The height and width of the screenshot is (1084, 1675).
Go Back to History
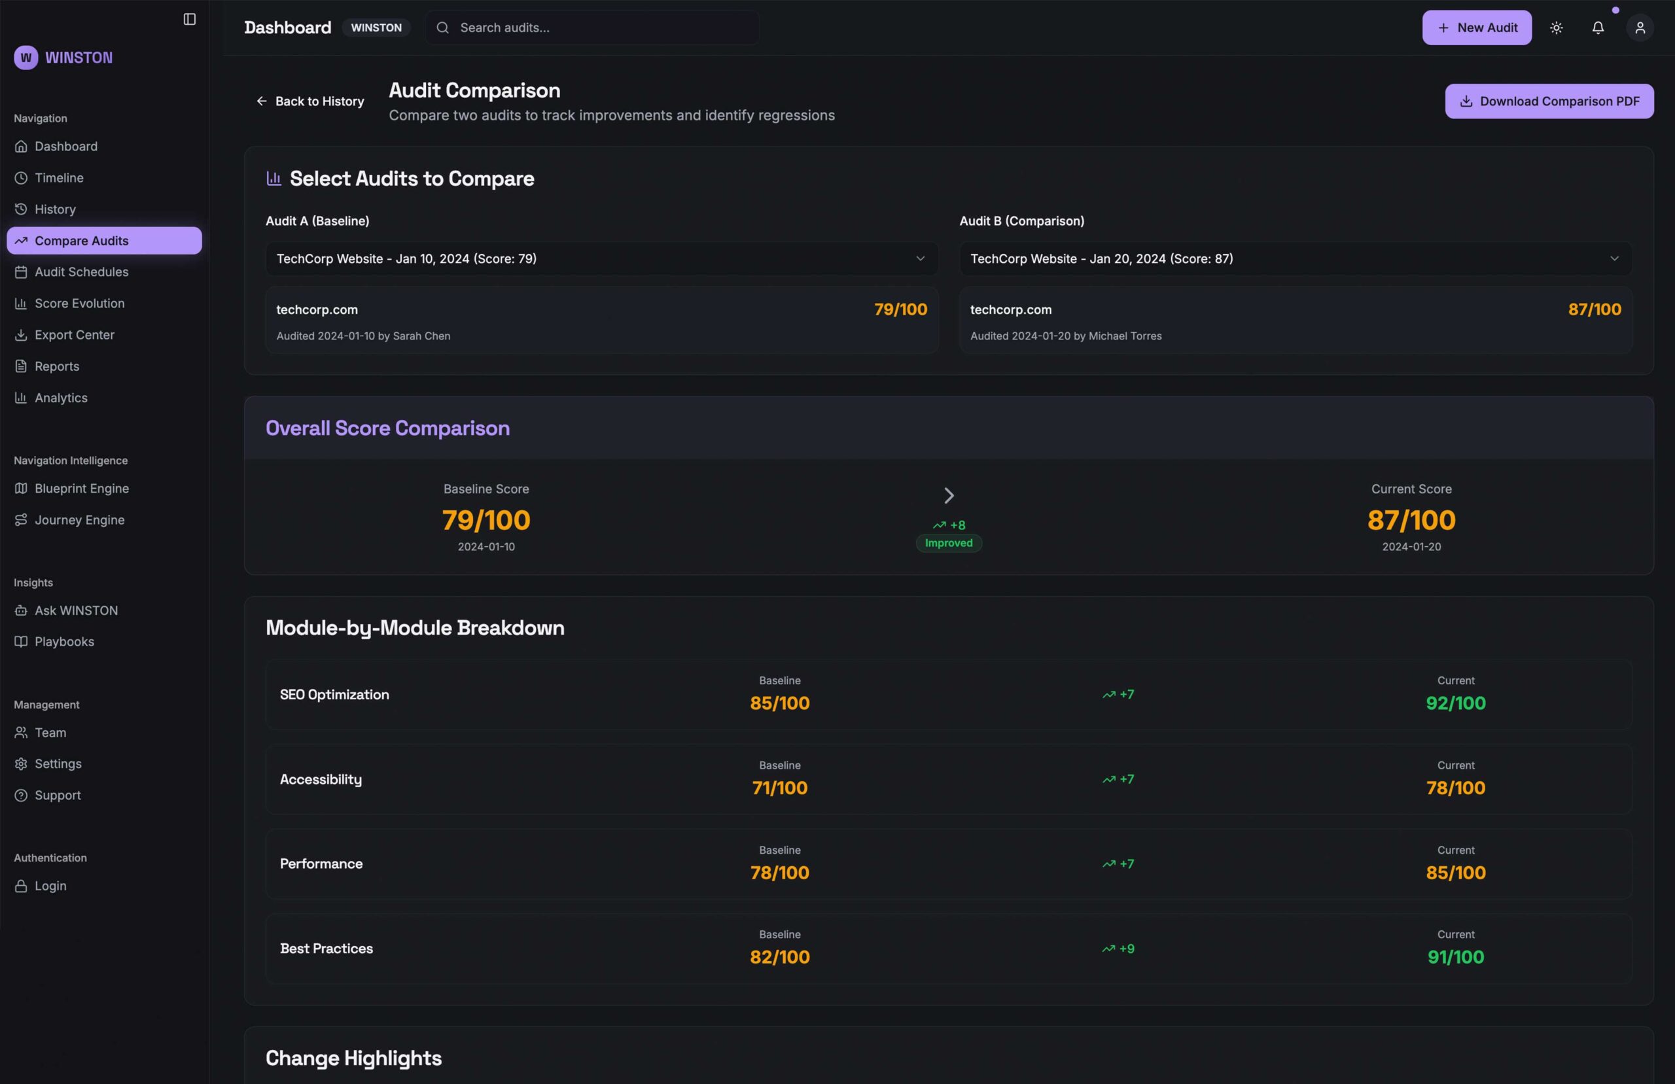point(309,101)
